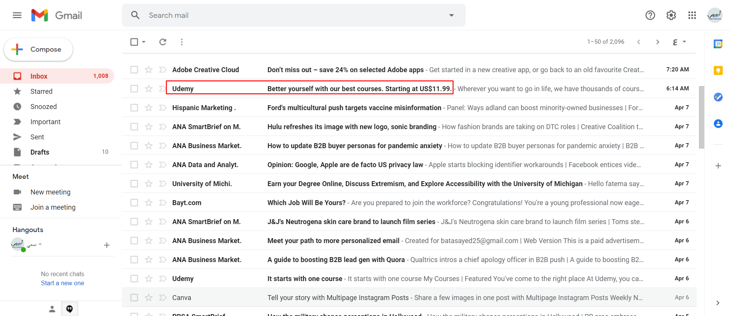Click the 'Start a new one' link
The height and width of the screenshot is (316, 731).
[62, 283]
